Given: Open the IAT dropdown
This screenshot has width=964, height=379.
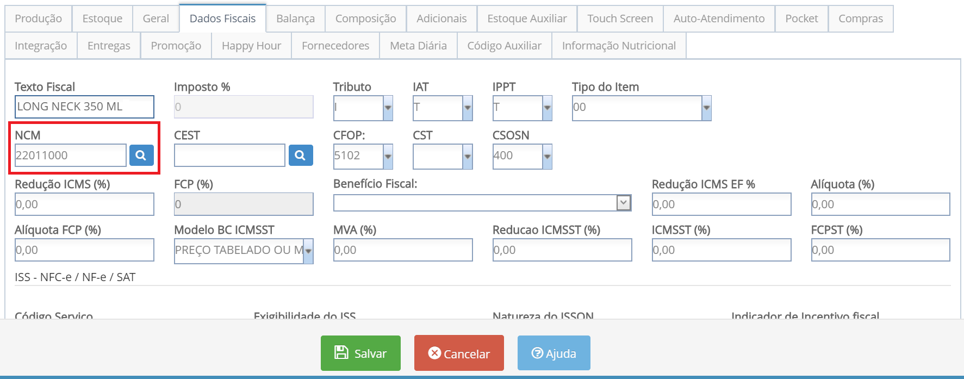Looking at the screenshot, I should (x=468, y=108).
